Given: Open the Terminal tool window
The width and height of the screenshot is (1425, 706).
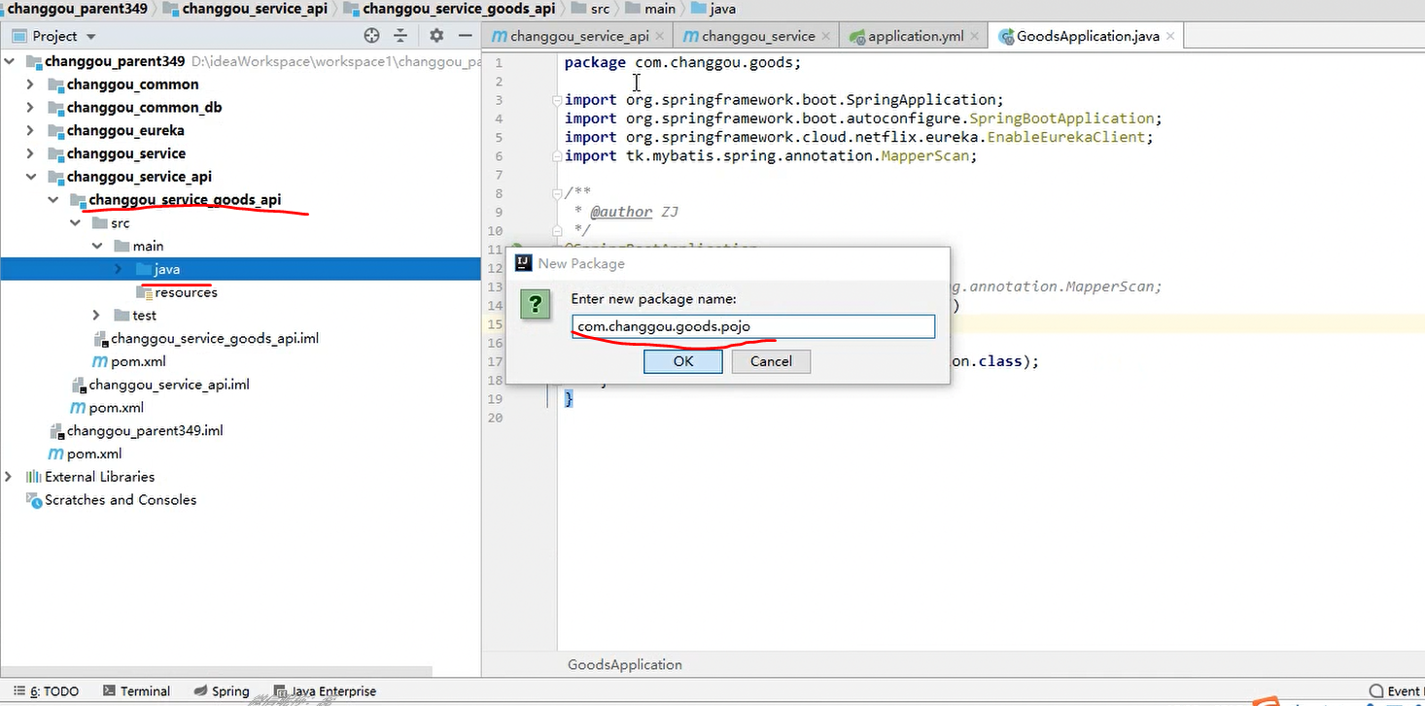Looking at the screenshot, I should point(136,691).
